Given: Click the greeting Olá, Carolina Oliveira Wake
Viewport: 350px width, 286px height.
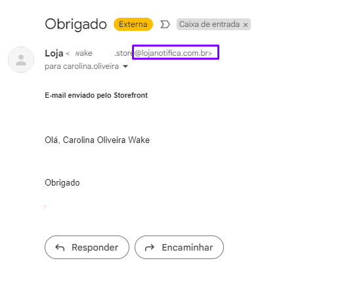Looking at the screenshot, I should pos(97,140).
